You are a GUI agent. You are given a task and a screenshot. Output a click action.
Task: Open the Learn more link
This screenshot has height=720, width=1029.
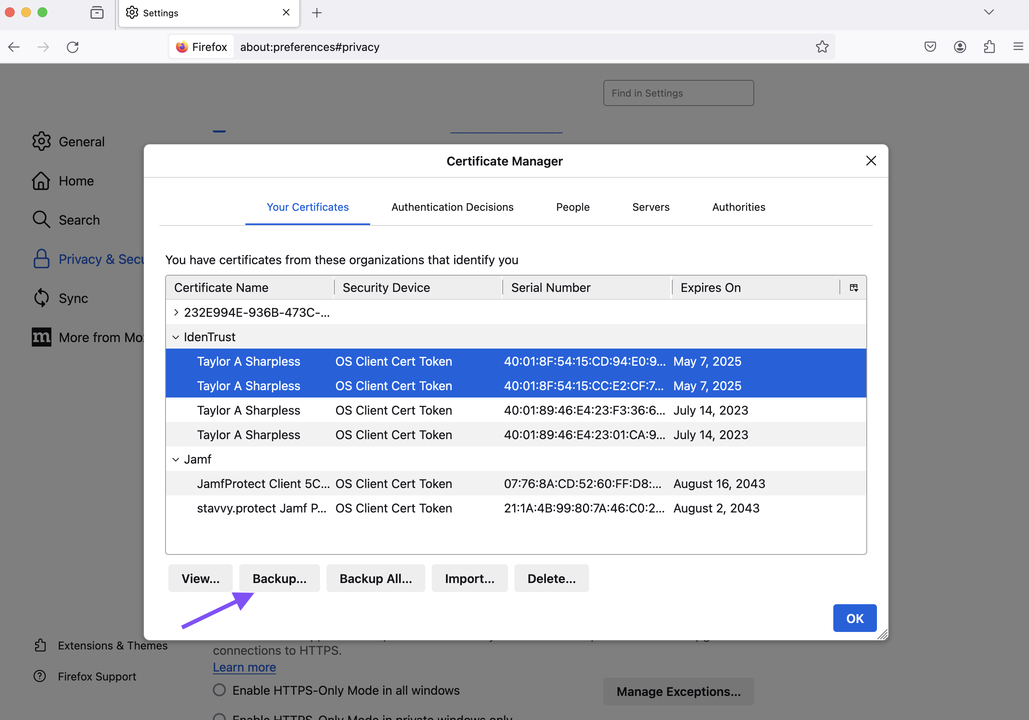coord(244,667)
